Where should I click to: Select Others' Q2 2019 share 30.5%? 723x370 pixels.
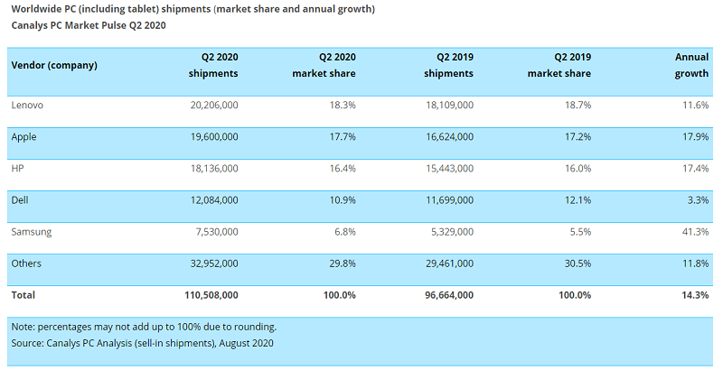[577, 264]
